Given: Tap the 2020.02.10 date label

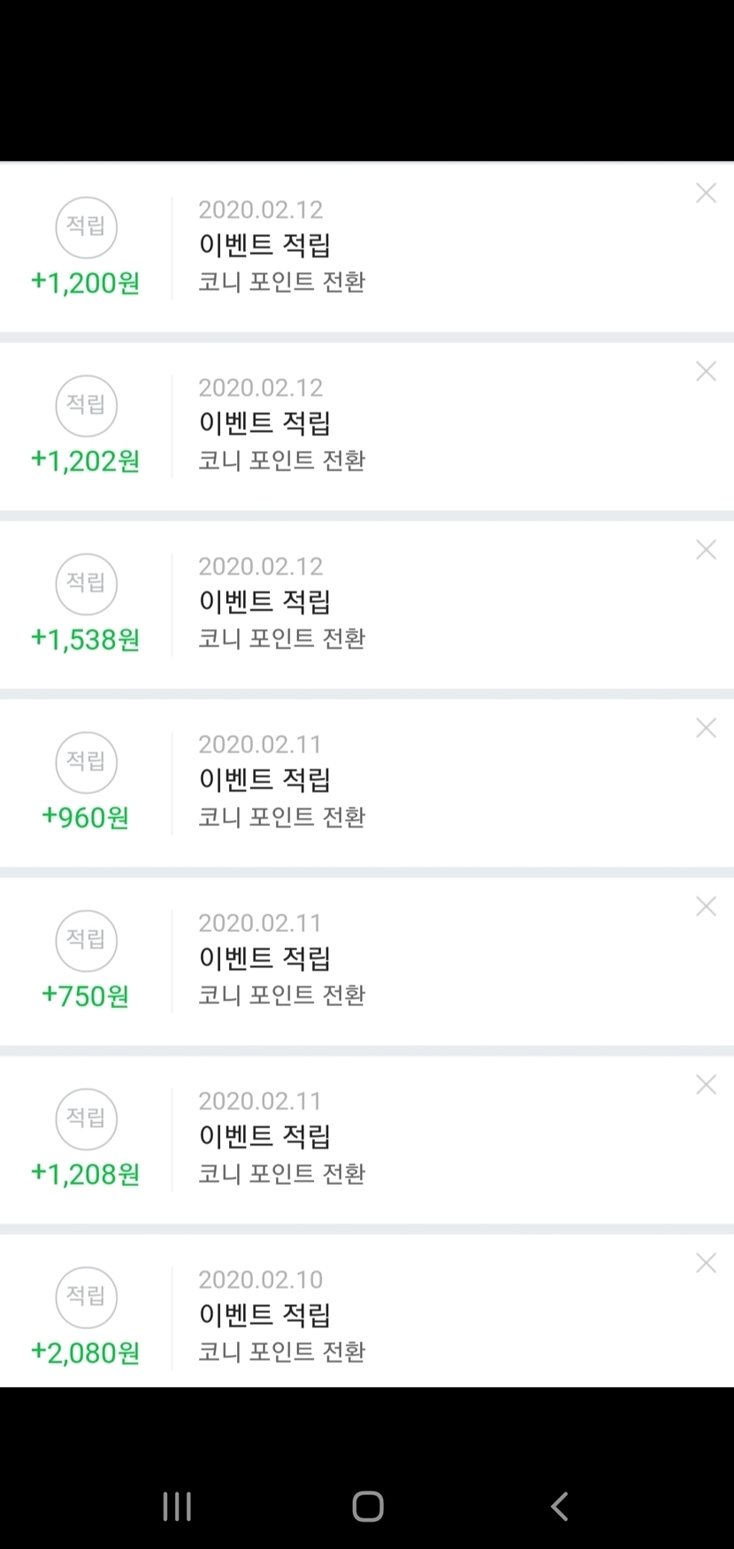Looking at the screenshot, I should click(x=260, y=1279).
